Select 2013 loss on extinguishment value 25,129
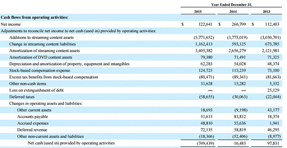Viewport: 287px width, 148px height. pos(273,90)
